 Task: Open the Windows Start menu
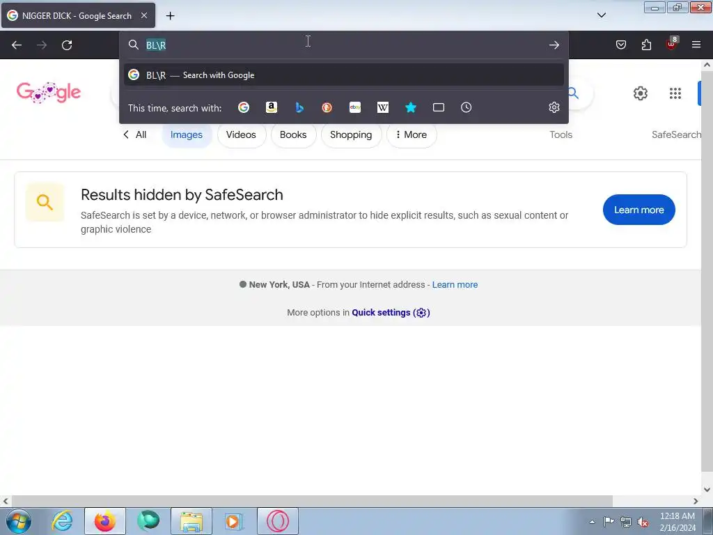19,521
